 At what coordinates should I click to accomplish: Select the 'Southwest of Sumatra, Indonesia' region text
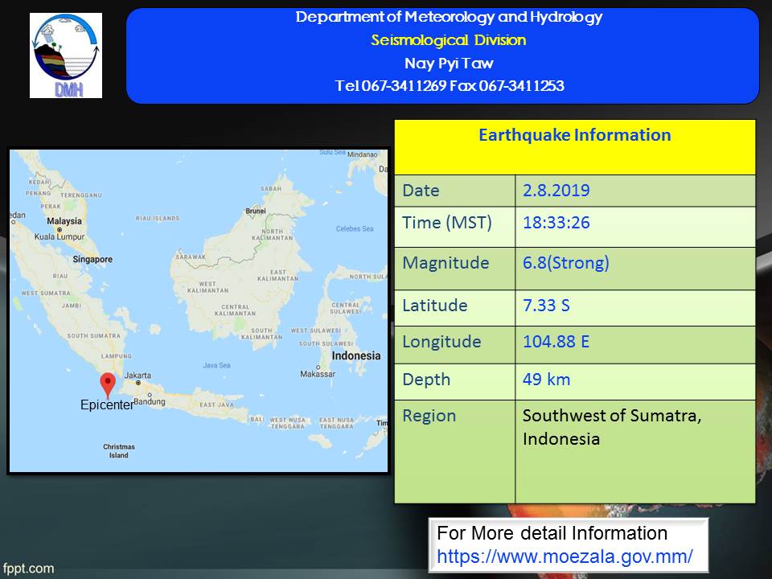pyautogui.click(x=612, y=427)
